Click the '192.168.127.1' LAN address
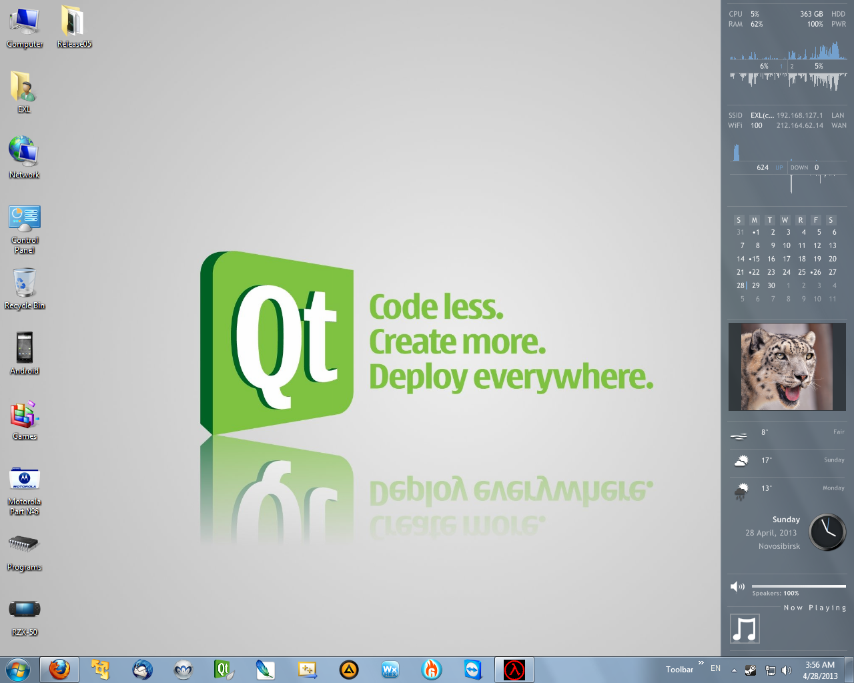 [800, 115]
